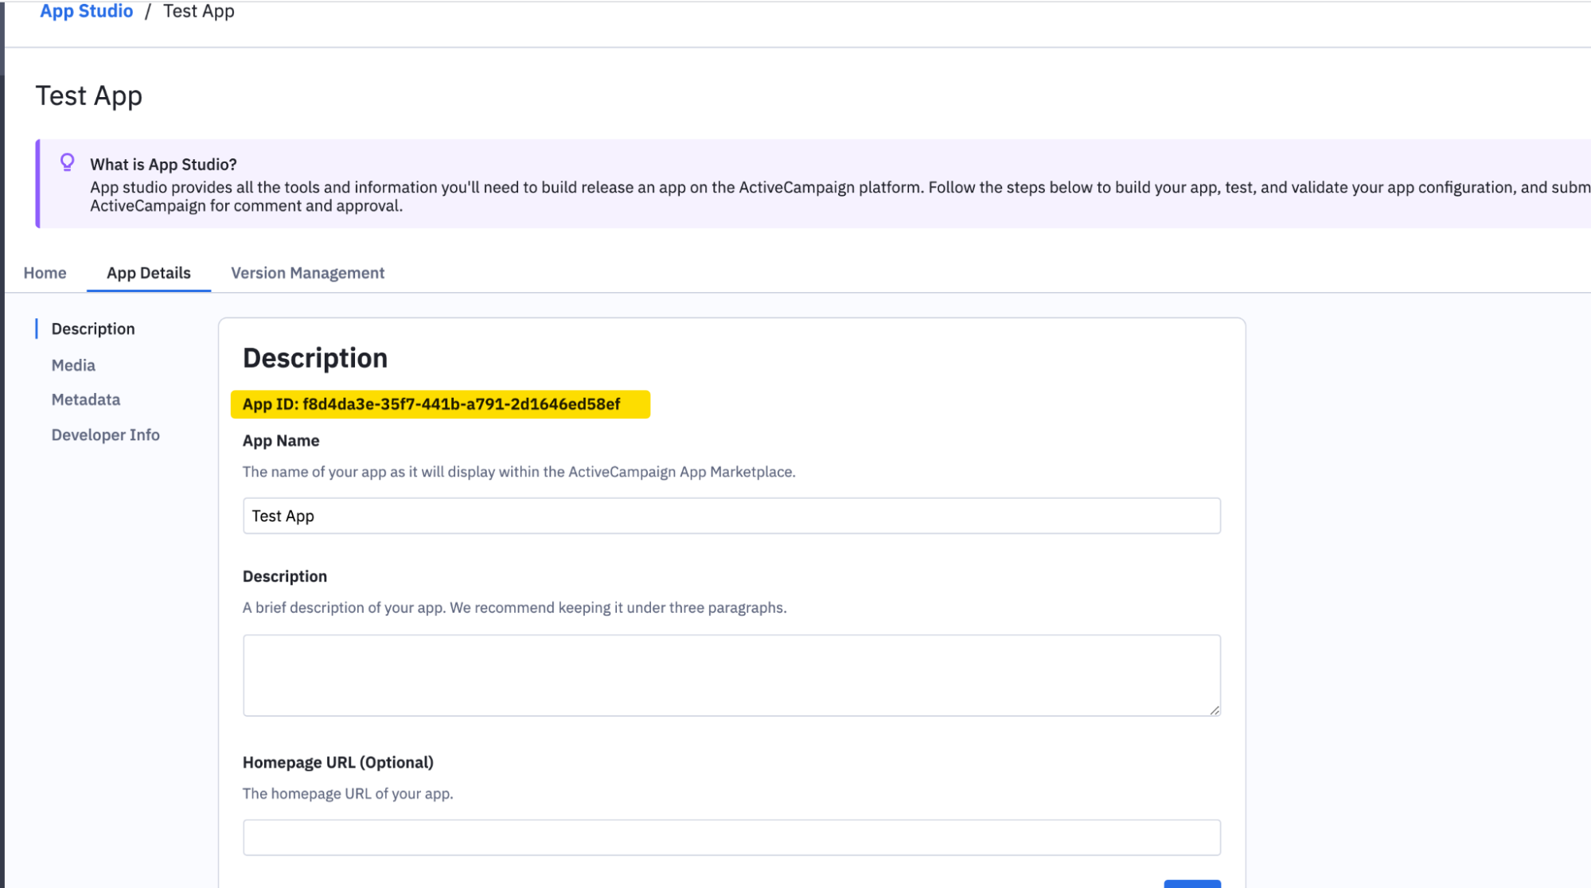This screenshot has height=888, width=1591.
Task: Select Description in the sidebar
Action: tap(93, 329)
